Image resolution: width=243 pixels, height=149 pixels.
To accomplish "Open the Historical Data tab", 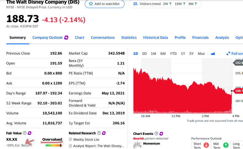I will (x=155, y=38).
